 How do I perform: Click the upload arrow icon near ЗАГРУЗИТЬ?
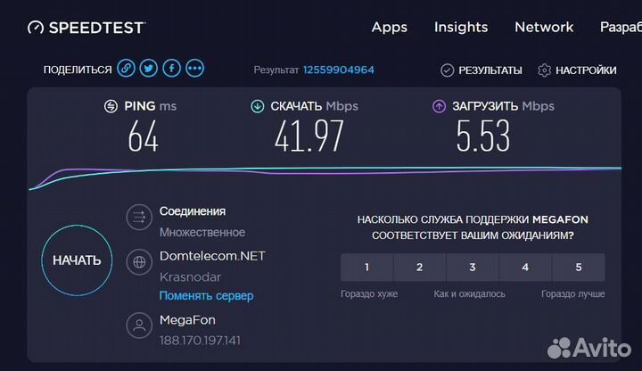click(x=439, y=106)
